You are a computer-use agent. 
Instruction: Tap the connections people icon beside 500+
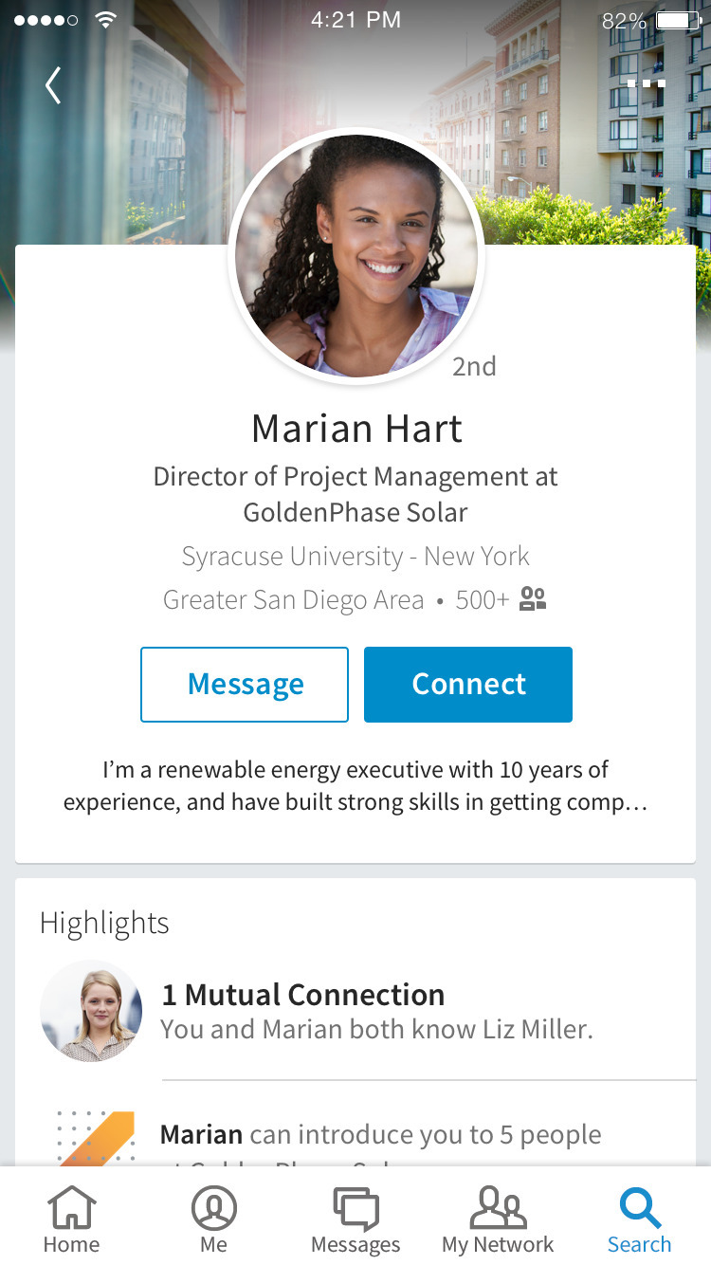click(533, 599)
